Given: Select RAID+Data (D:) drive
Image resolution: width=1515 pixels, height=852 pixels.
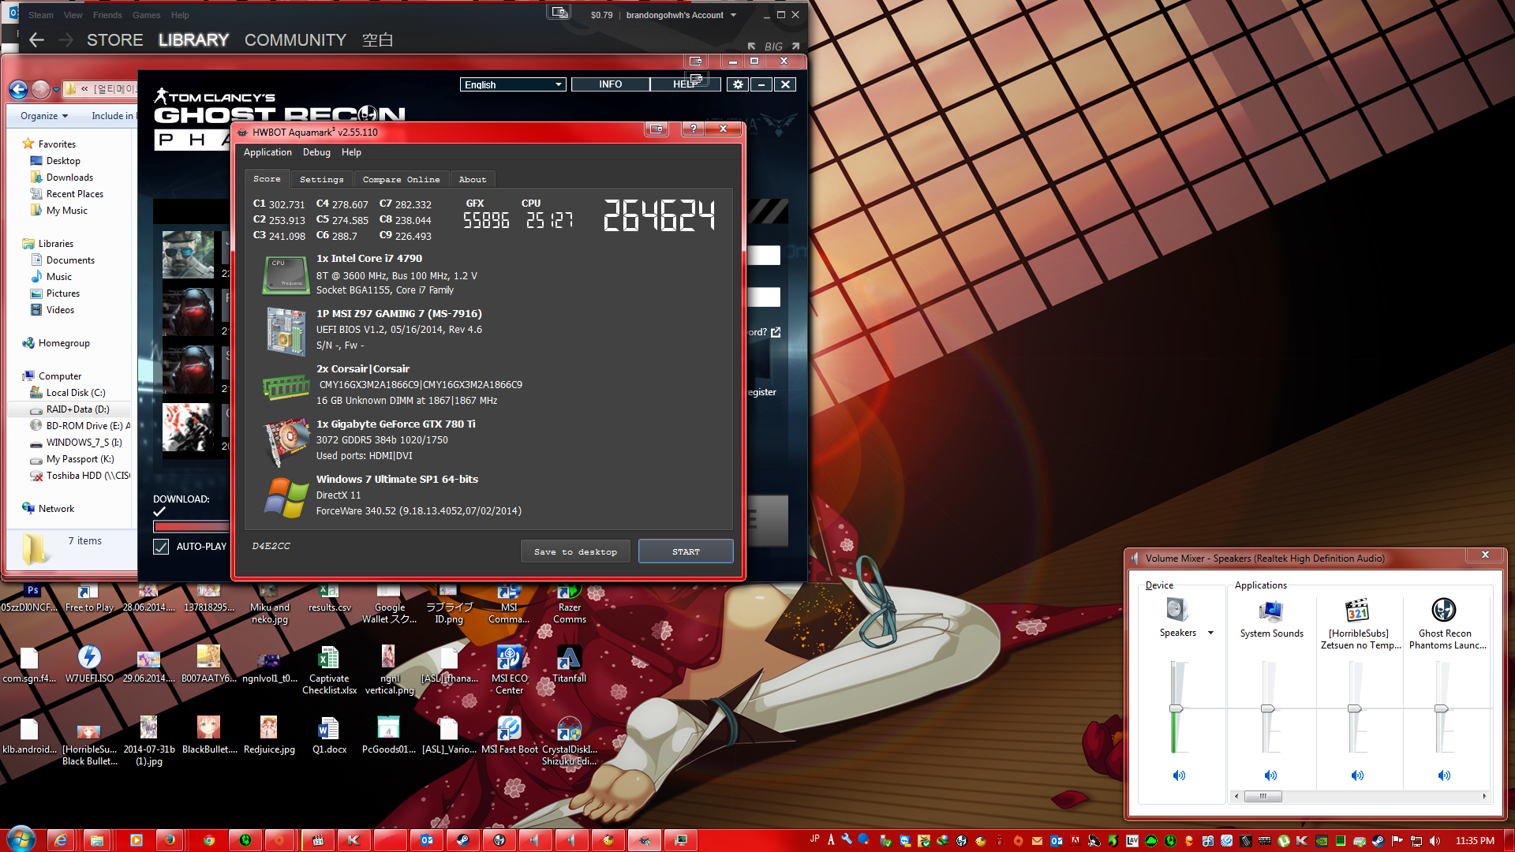Looking at the screenshot, I should [77, 409].
